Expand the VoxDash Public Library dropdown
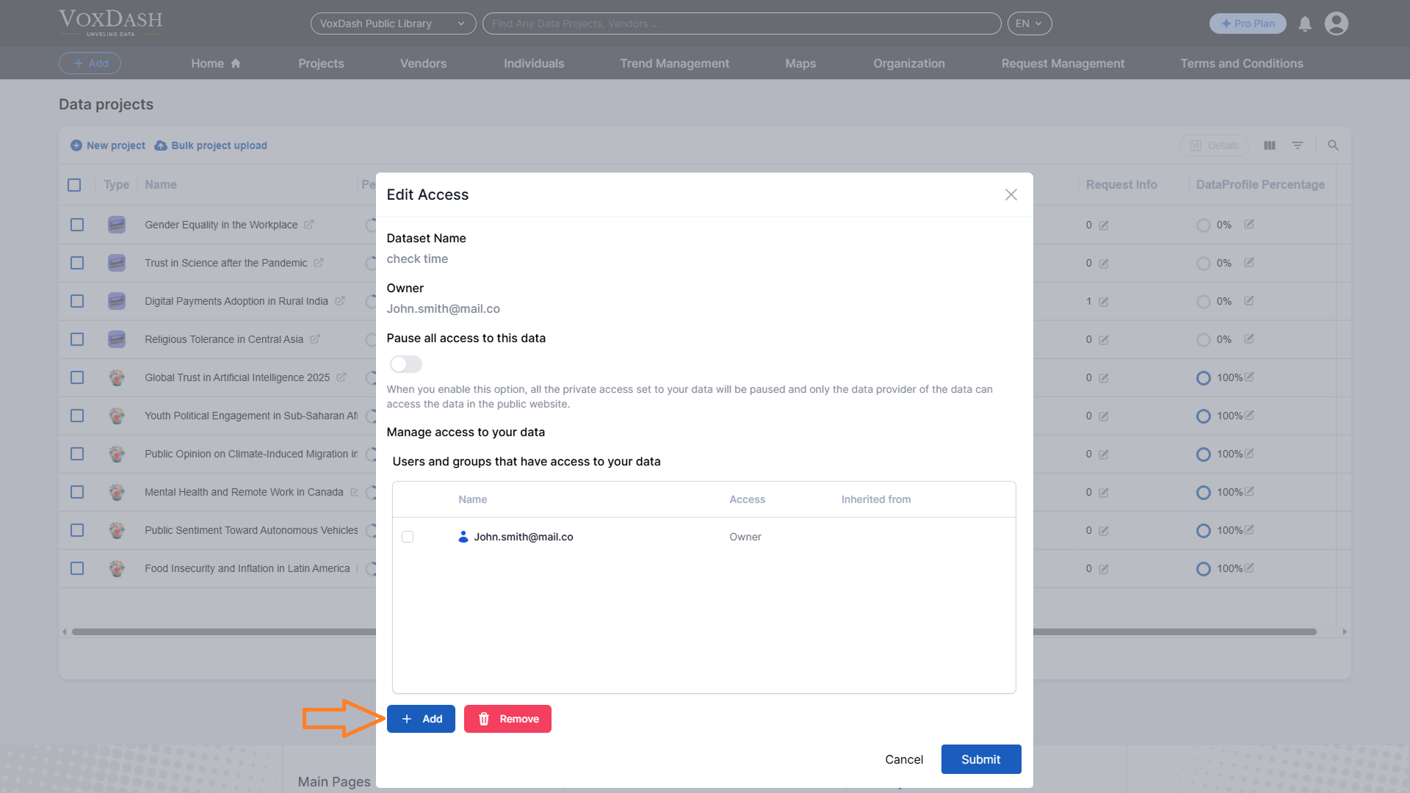The height and width of the screenshot is (793, 1410). (393, 23)
